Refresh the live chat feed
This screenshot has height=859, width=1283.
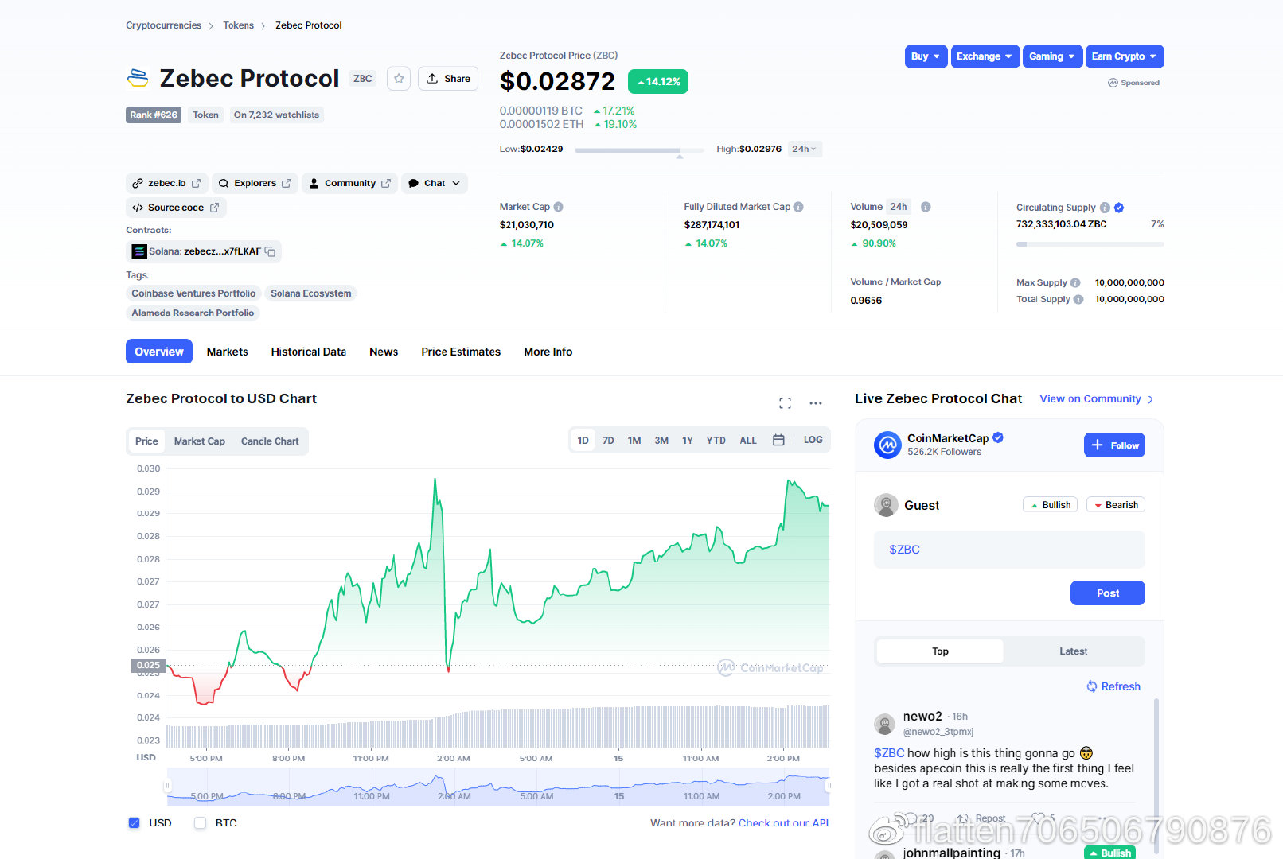[x=1113, y=686]
